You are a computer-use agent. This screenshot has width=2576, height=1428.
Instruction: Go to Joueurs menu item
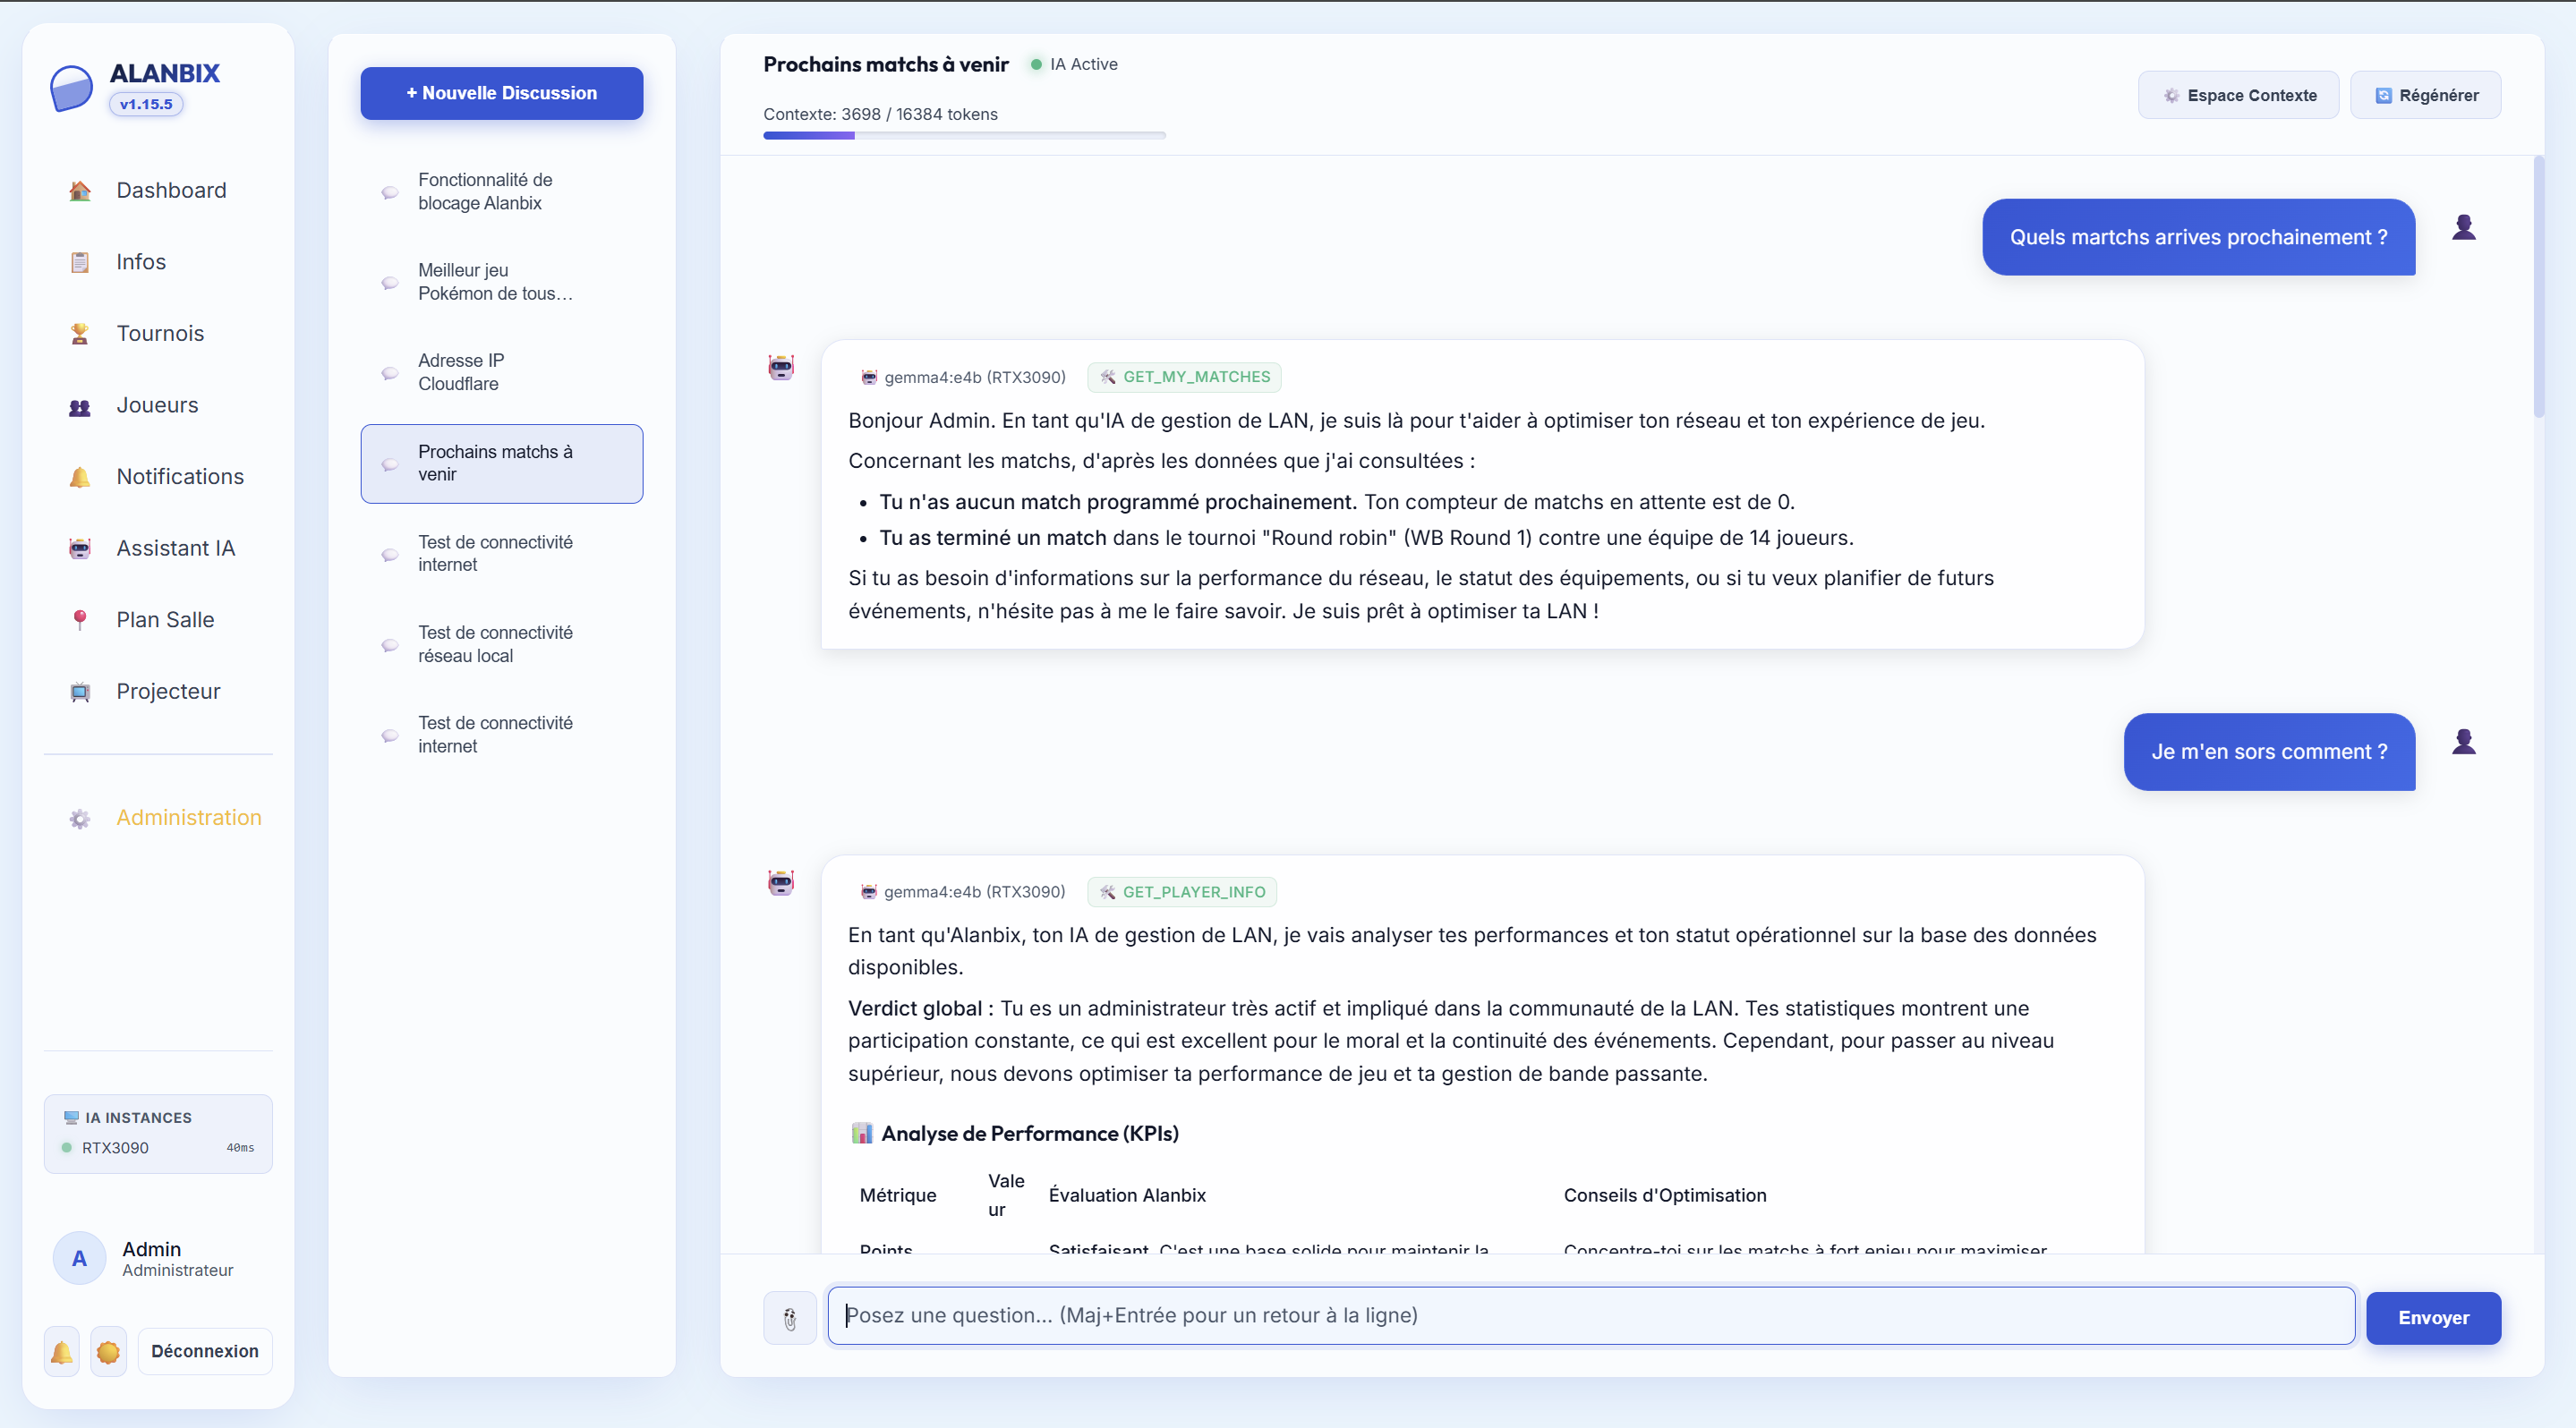(158, 405)
